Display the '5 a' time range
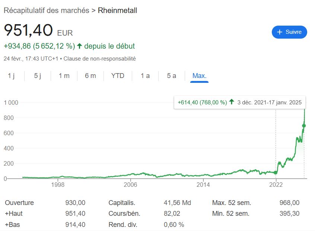Screen dimensions: 315x231 tap(171, 76)
